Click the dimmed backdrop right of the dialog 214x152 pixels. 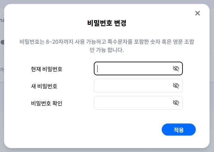point(212,86)
